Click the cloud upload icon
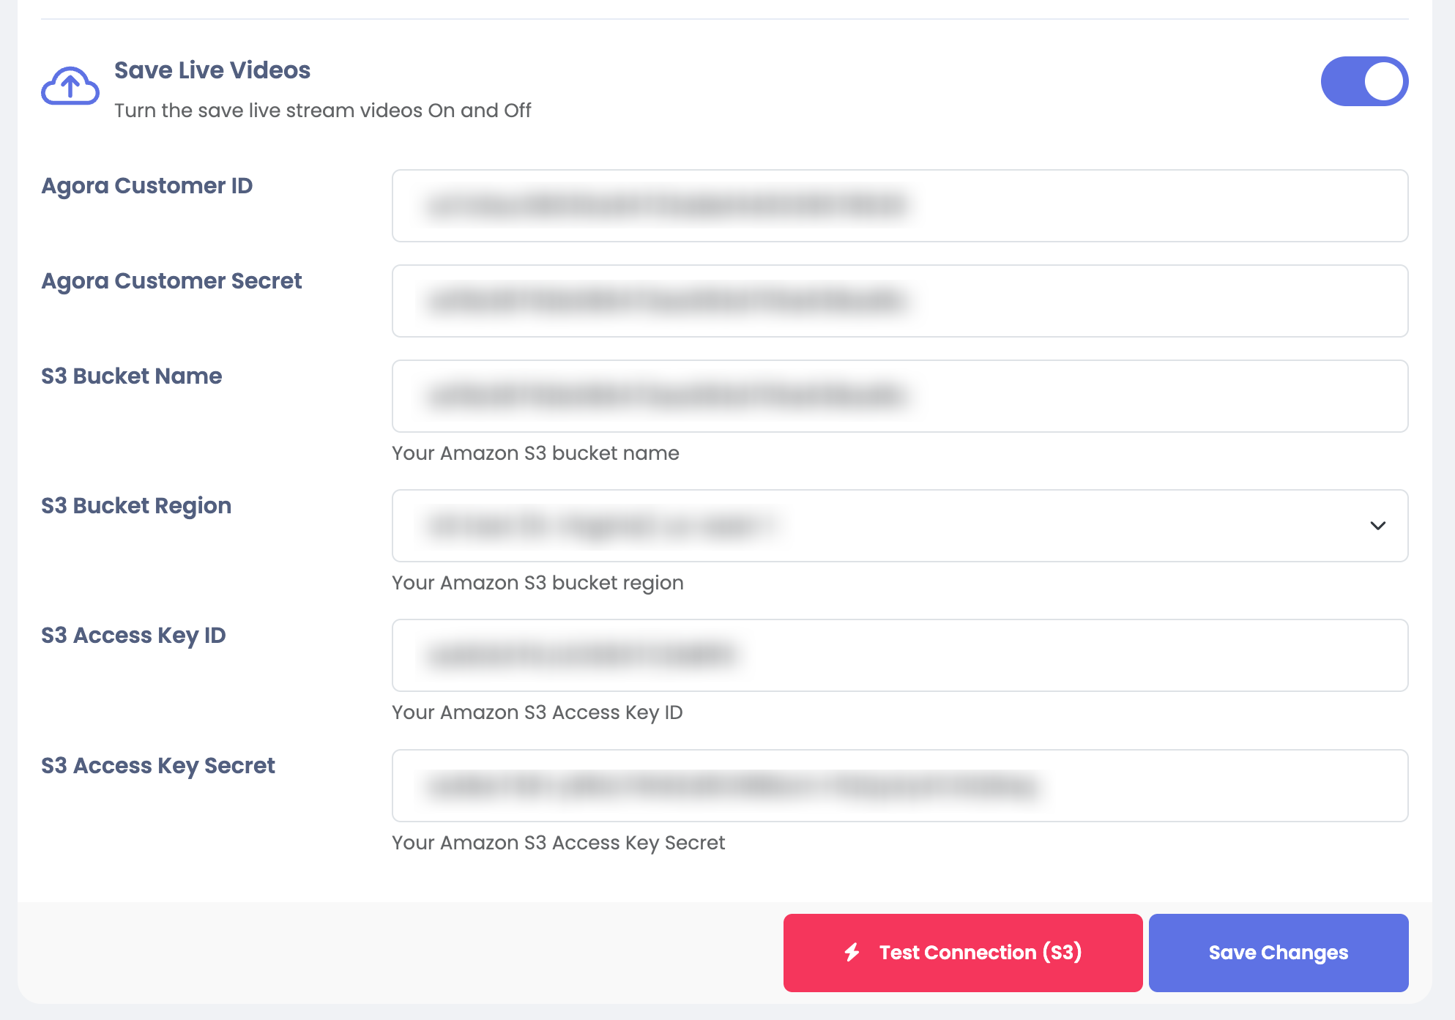1455x1020 pixels. [70, 86]
